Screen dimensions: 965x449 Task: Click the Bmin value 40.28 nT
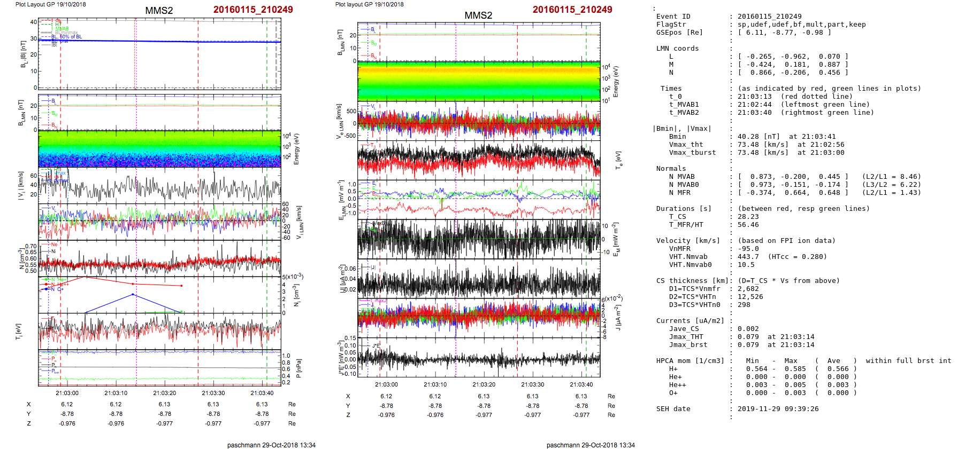759,137
